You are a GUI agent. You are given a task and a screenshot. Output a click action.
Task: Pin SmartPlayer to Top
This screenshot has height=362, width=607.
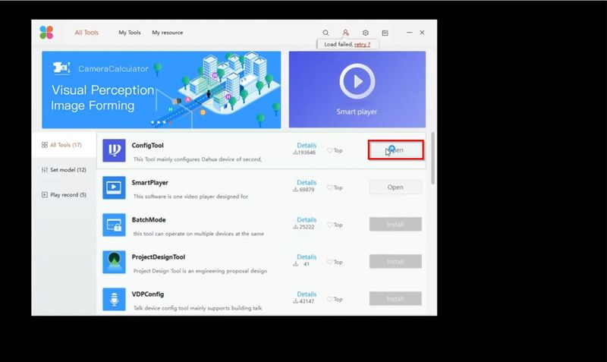coord(335,187)
